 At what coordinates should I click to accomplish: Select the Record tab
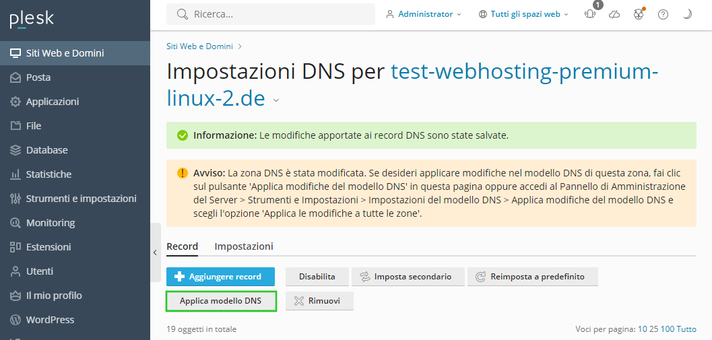[x=182, y=246]
